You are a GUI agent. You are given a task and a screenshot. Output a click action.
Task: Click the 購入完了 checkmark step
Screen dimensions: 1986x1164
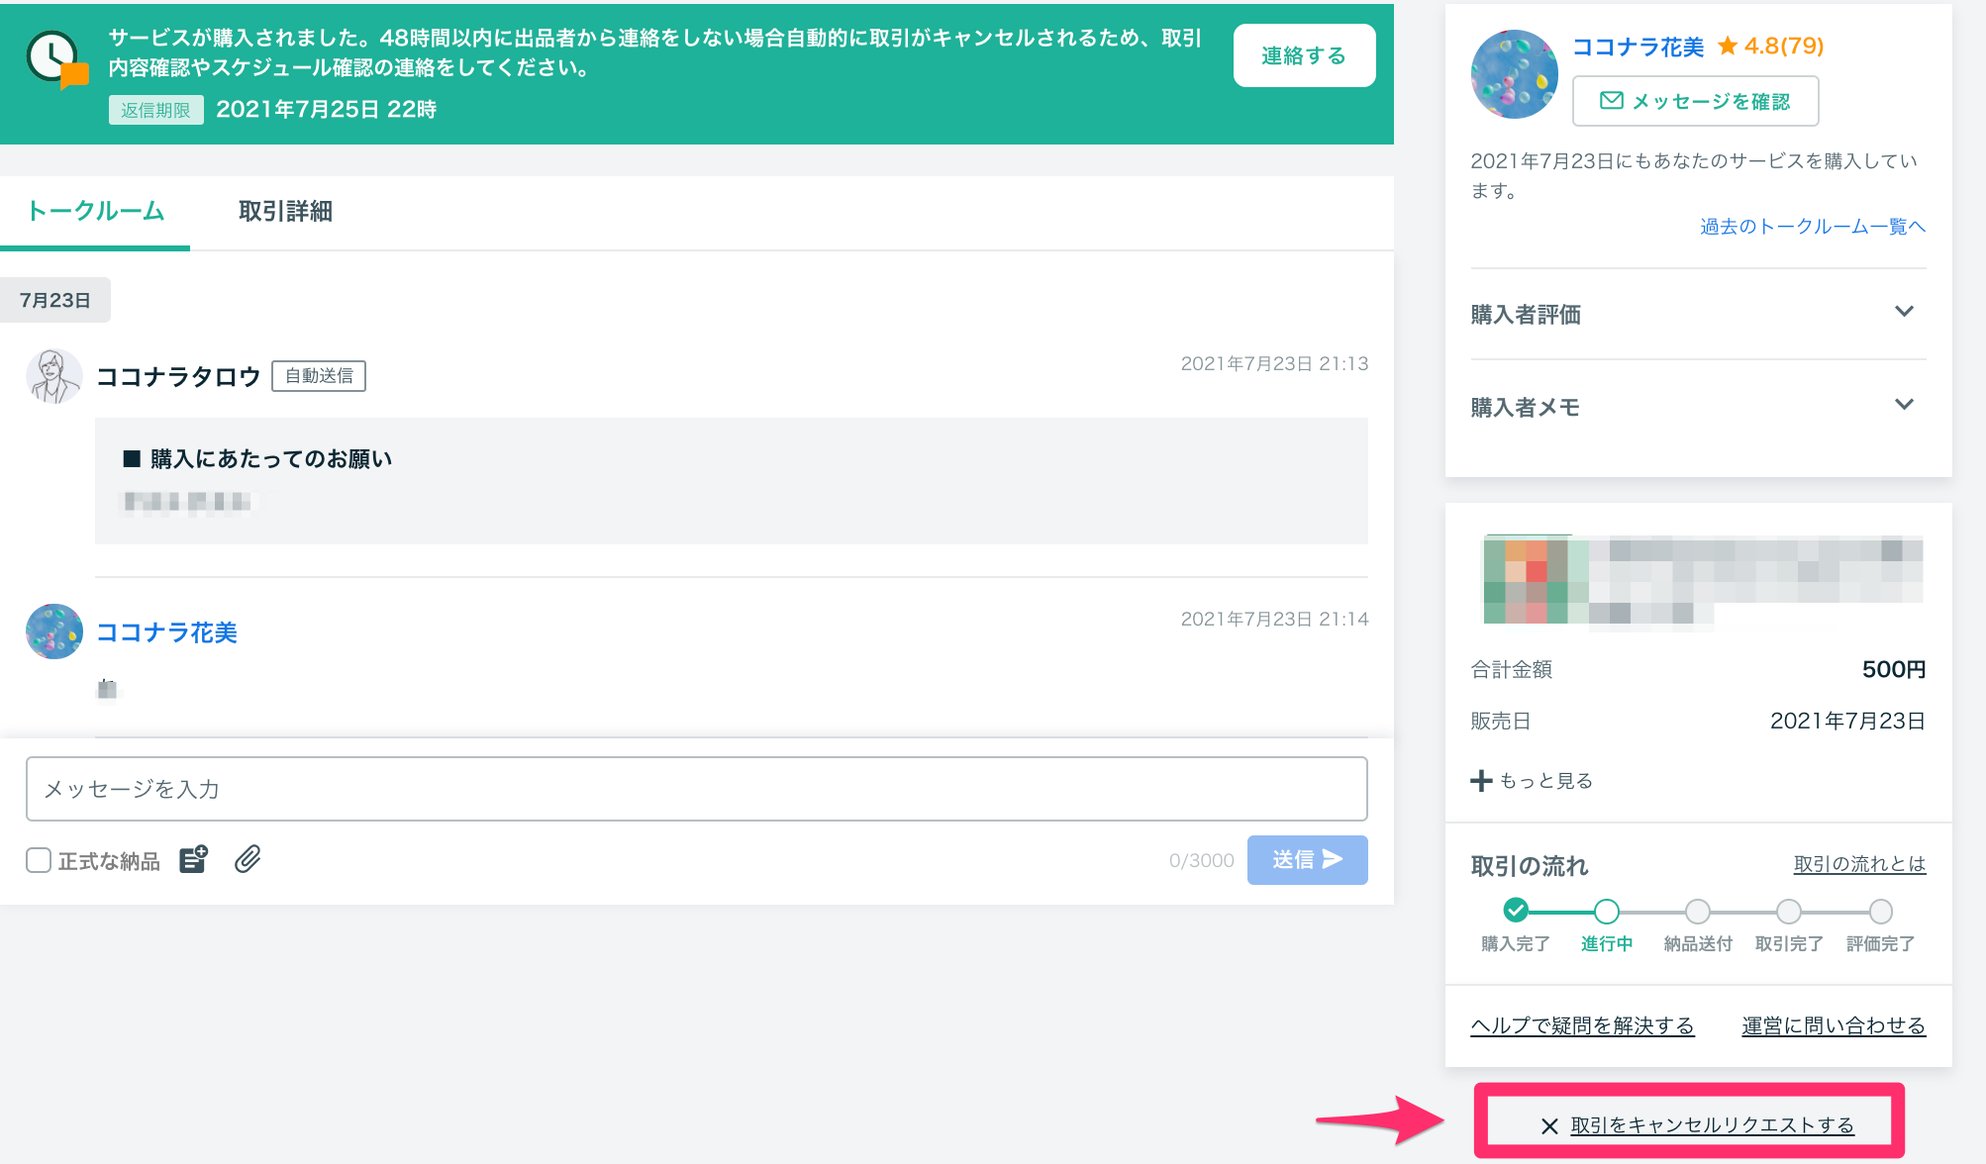(x=1515, y=911)
